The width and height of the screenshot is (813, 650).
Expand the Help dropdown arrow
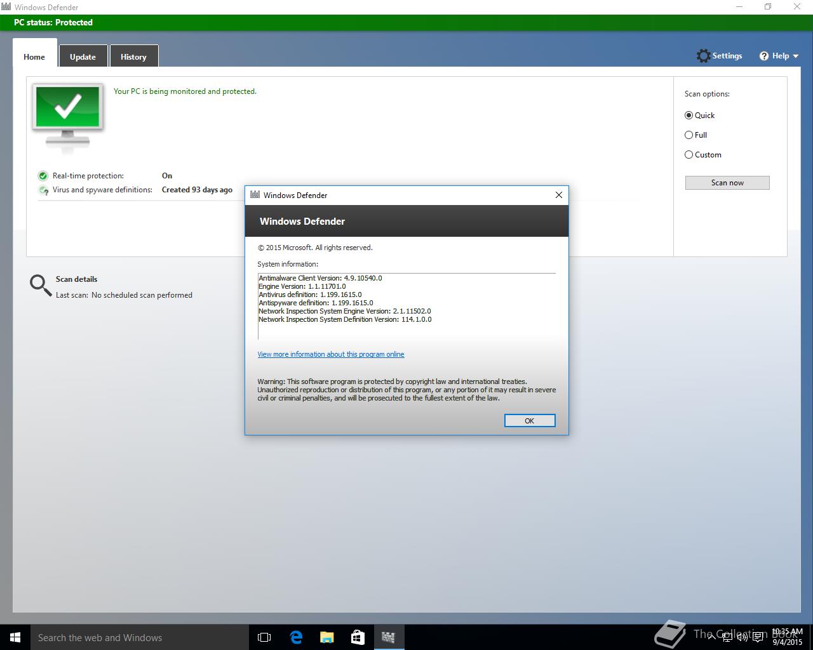pos(795,56)
